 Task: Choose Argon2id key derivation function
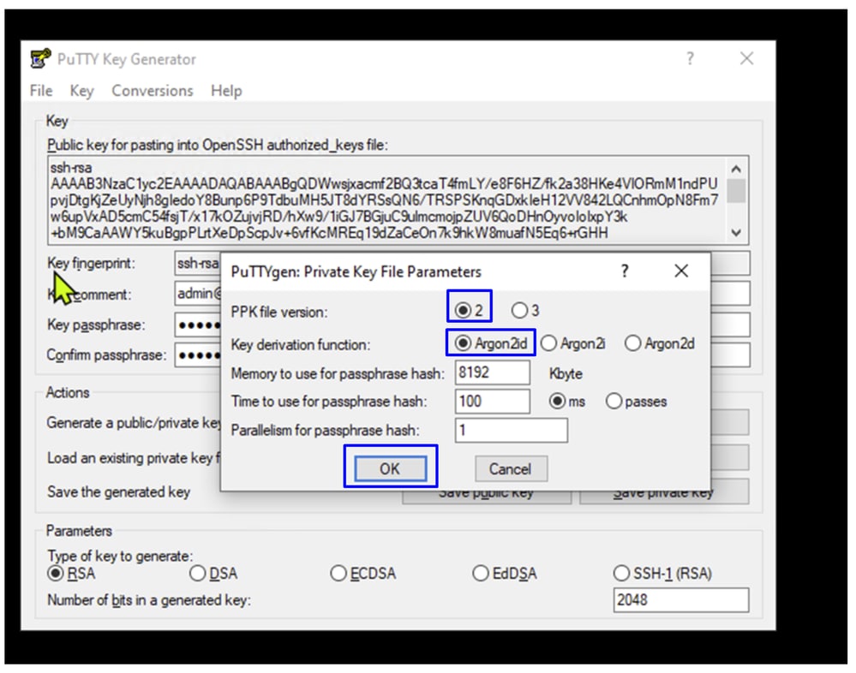491,343
